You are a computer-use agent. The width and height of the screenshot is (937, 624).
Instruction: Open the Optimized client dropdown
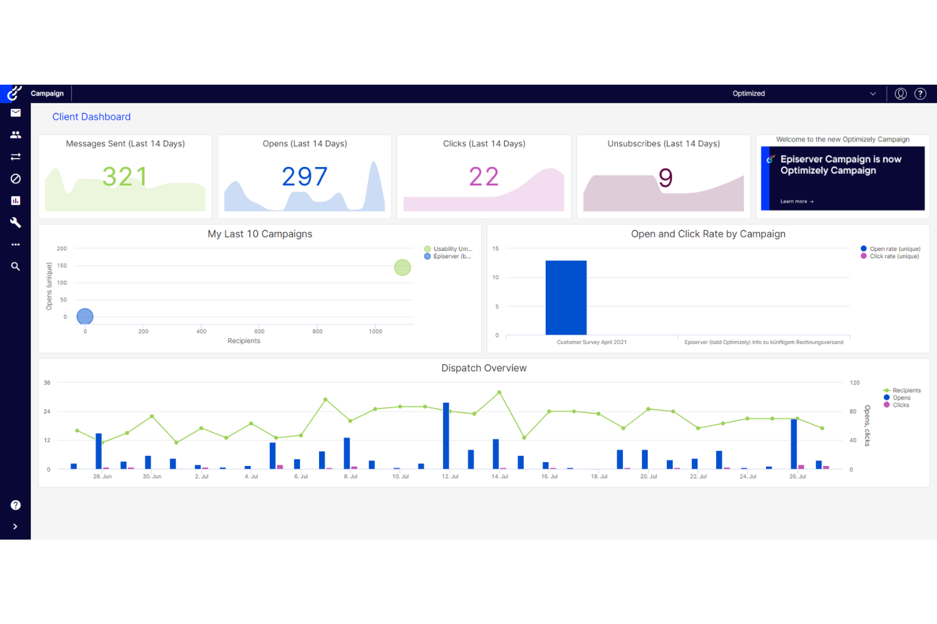(804, 94)
